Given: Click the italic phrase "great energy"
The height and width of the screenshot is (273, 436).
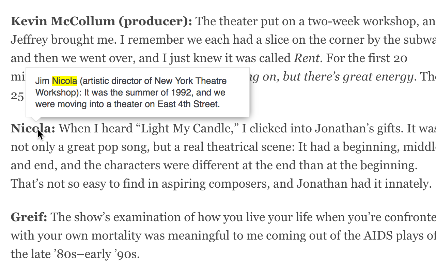Looking at the screenshot, I should click(378, 77).
